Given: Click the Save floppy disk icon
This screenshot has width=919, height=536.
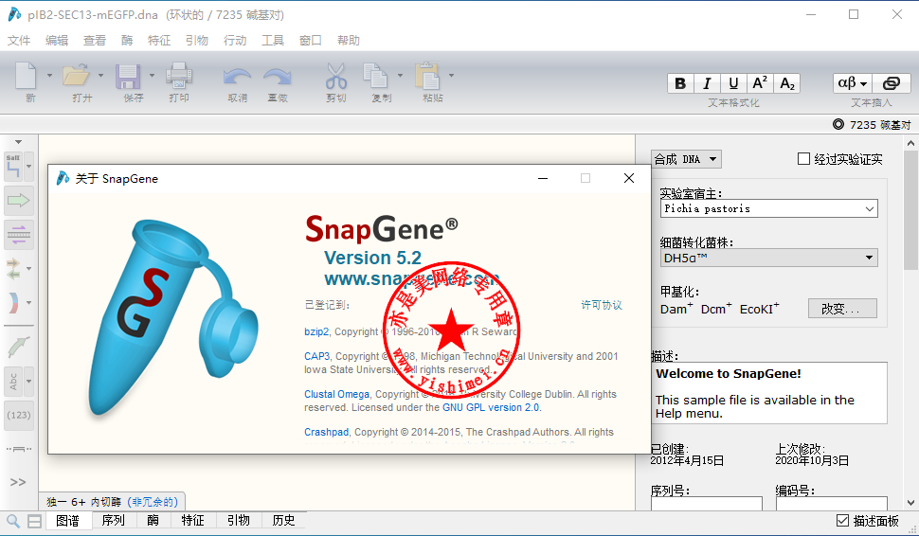Looking at the screenshot, I should 128,76.
